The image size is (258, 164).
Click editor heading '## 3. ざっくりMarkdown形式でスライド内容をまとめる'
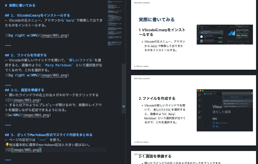pos(49,135)
